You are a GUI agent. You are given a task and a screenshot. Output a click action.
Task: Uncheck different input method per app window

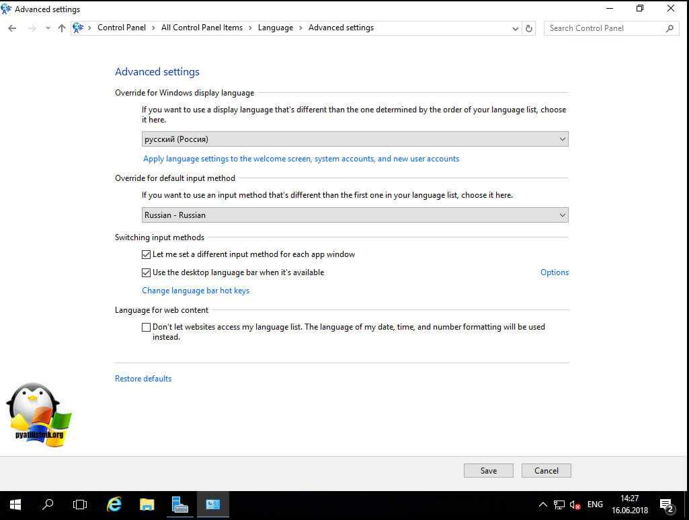pos(147,255)
